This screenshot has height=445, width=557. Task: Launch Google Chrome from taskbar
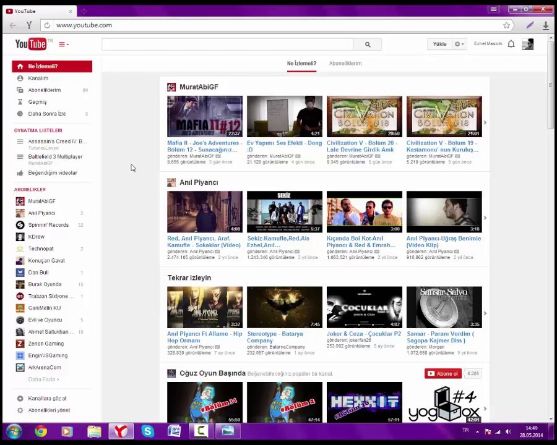[x=41, y=431]
